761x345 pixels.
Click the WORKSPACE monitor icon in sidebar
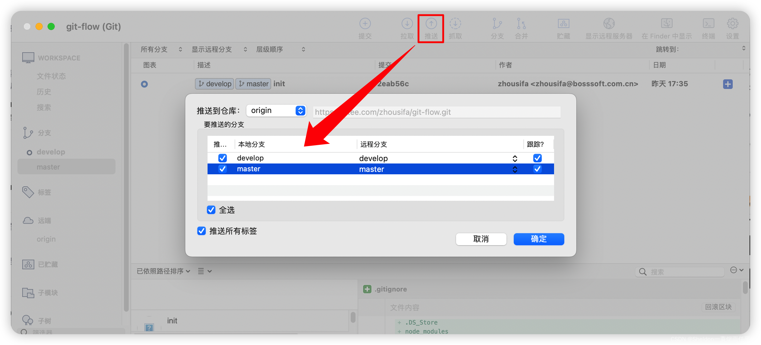[x=28, y=58]
